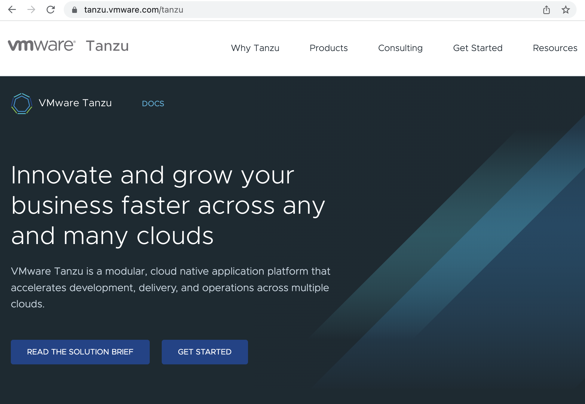The width and height of the screenshot is (585, 404).
Task: Open the Get Started nav menu
Action: [477, 48]
